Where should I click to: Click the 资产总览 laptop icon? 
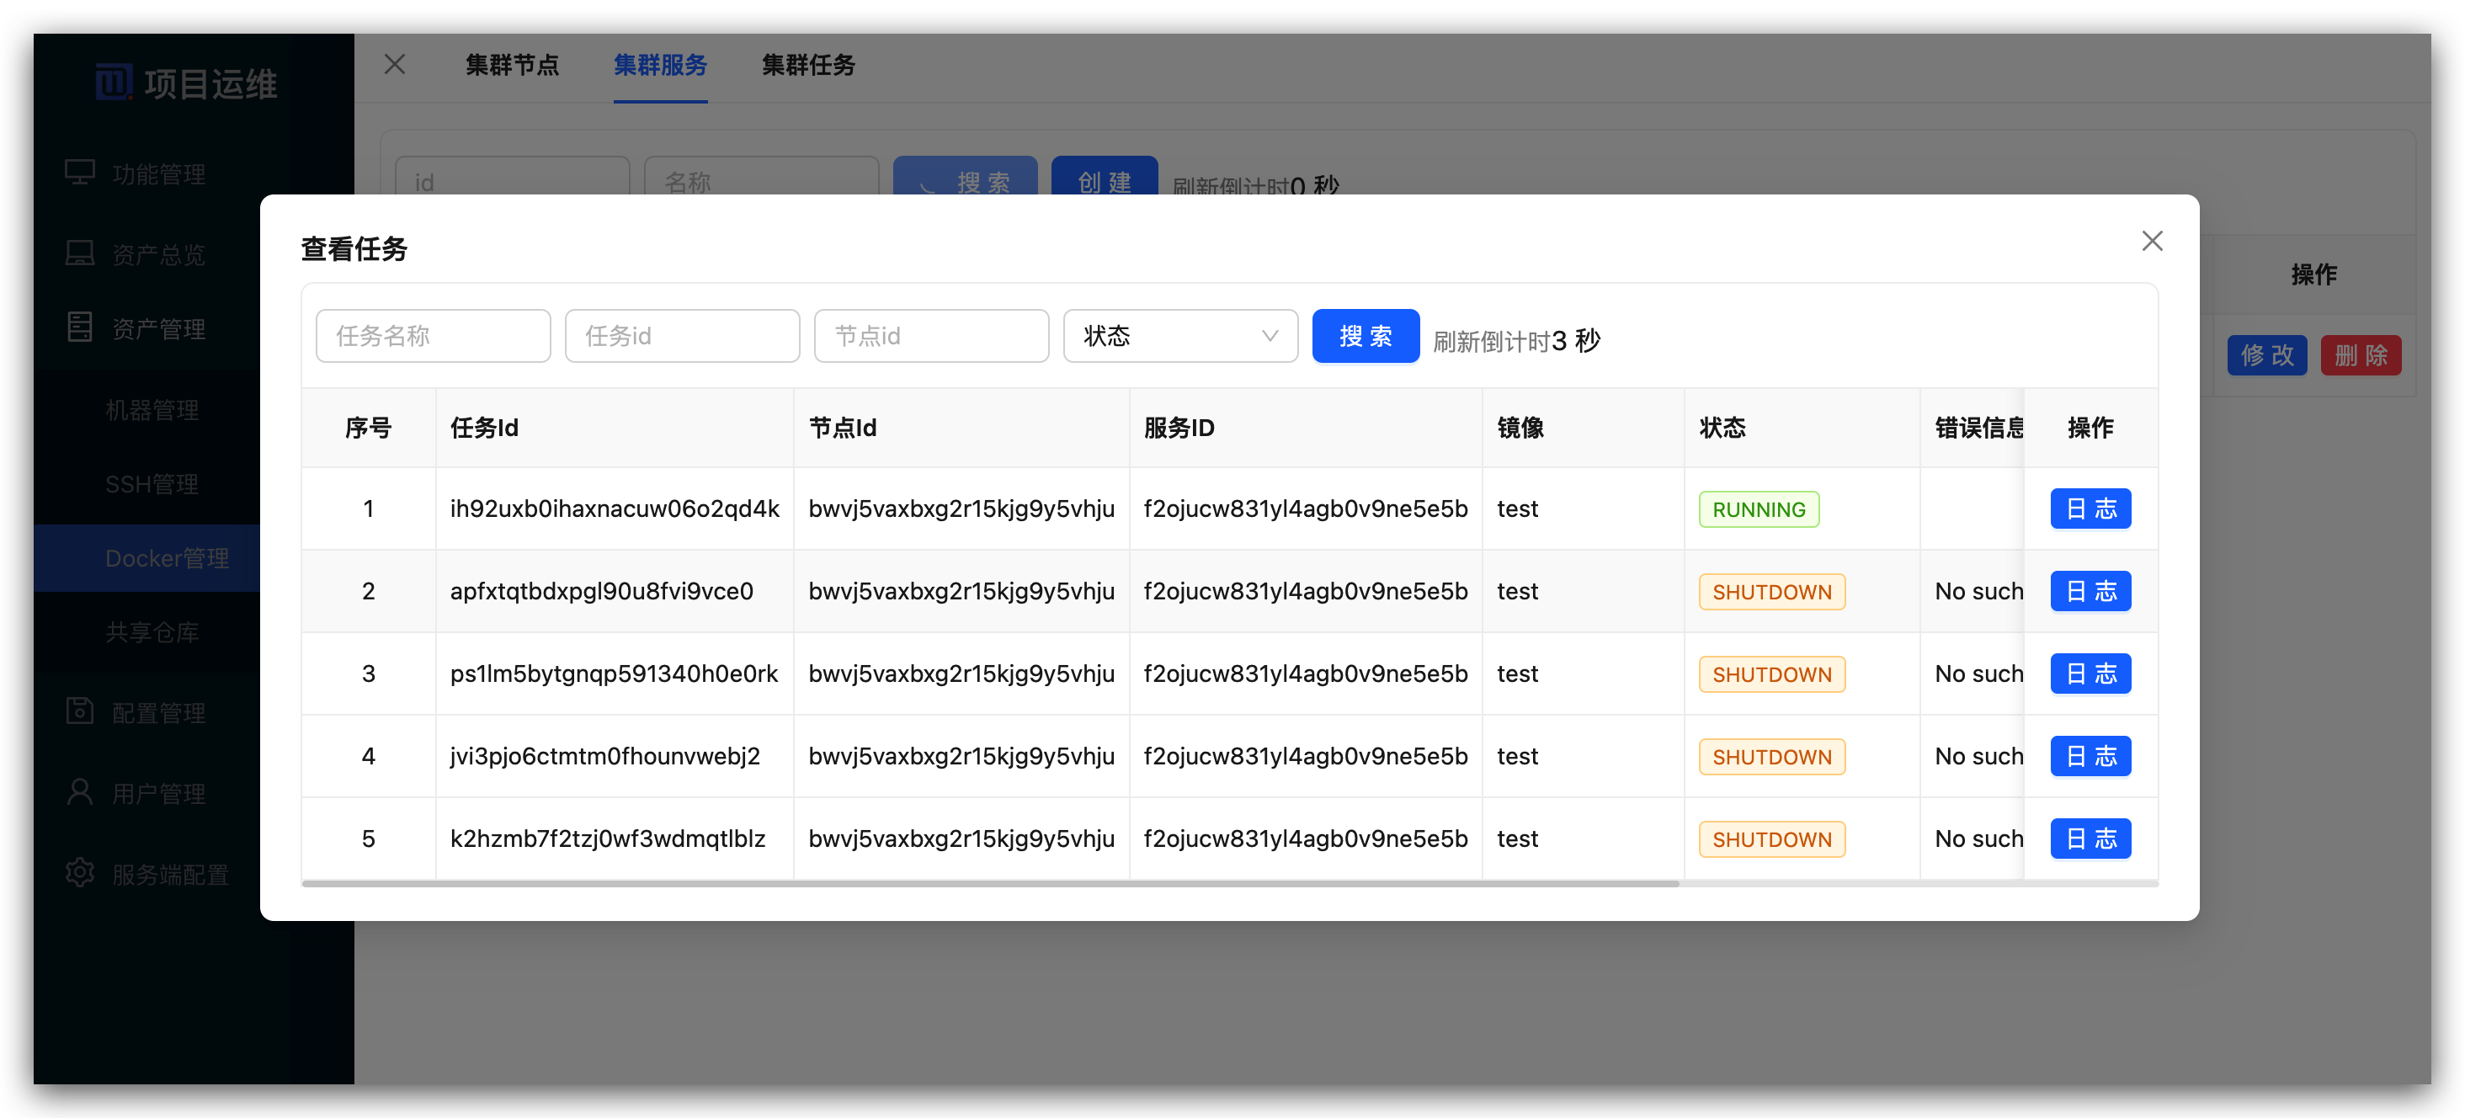click(79, 253)
